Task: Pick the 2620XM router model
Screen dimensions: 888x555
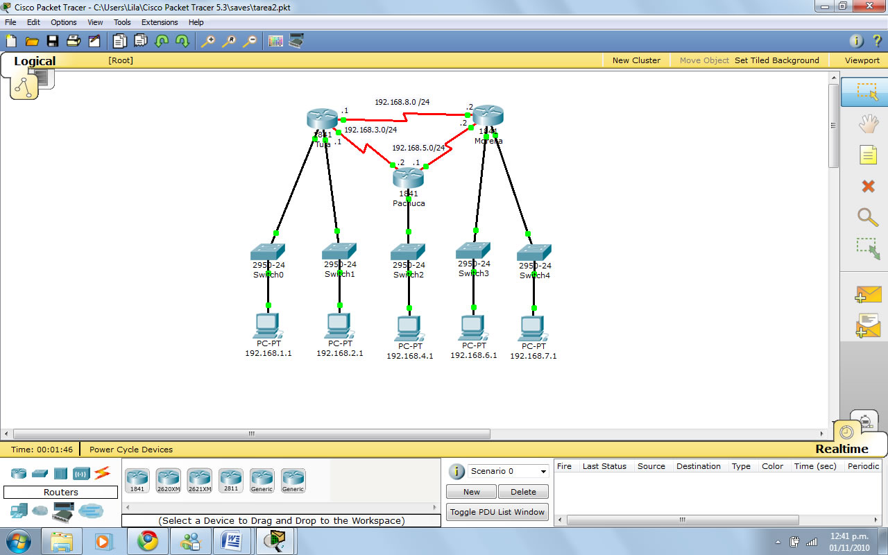Action: (169, 480)
